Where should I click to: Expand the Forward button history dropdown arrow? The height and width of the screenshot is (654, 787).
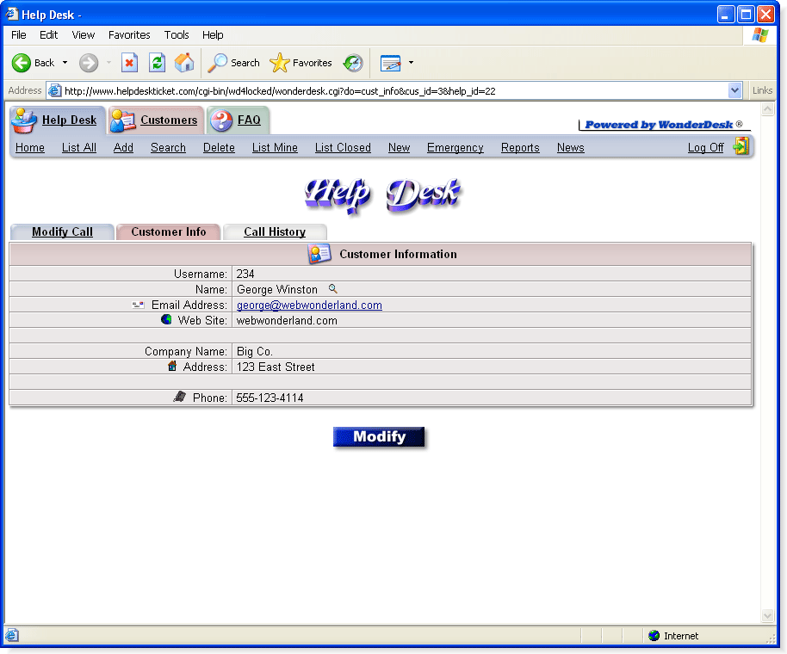tap(108, 63)
